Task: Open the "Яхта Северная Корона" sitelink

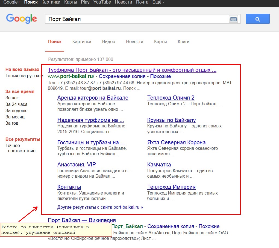Action: [176, 142]
